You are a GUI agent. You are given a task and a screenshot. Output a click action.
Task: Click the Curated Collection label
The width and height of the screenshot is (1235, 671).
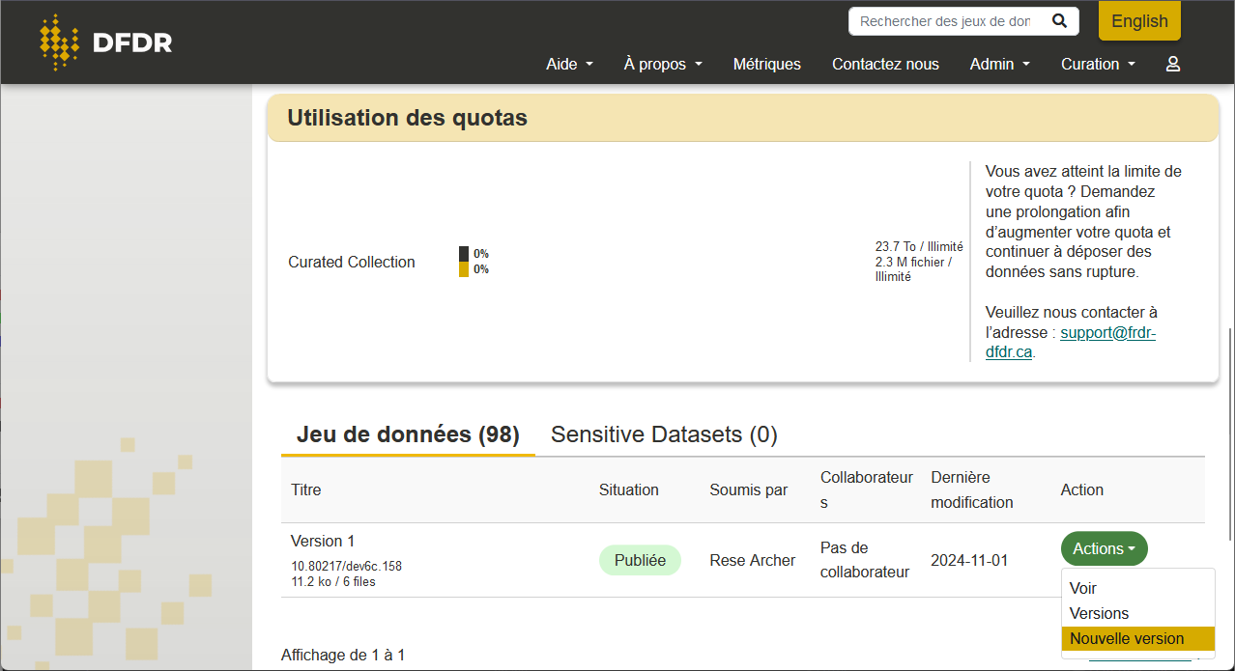[352, 262]
